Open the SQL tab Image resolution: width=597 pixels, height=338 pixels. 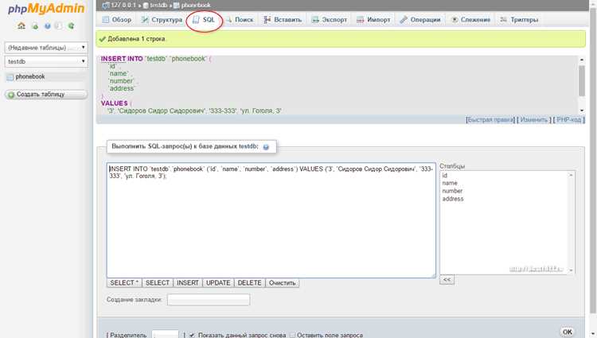pyautogui.click(x=204, y=19)
